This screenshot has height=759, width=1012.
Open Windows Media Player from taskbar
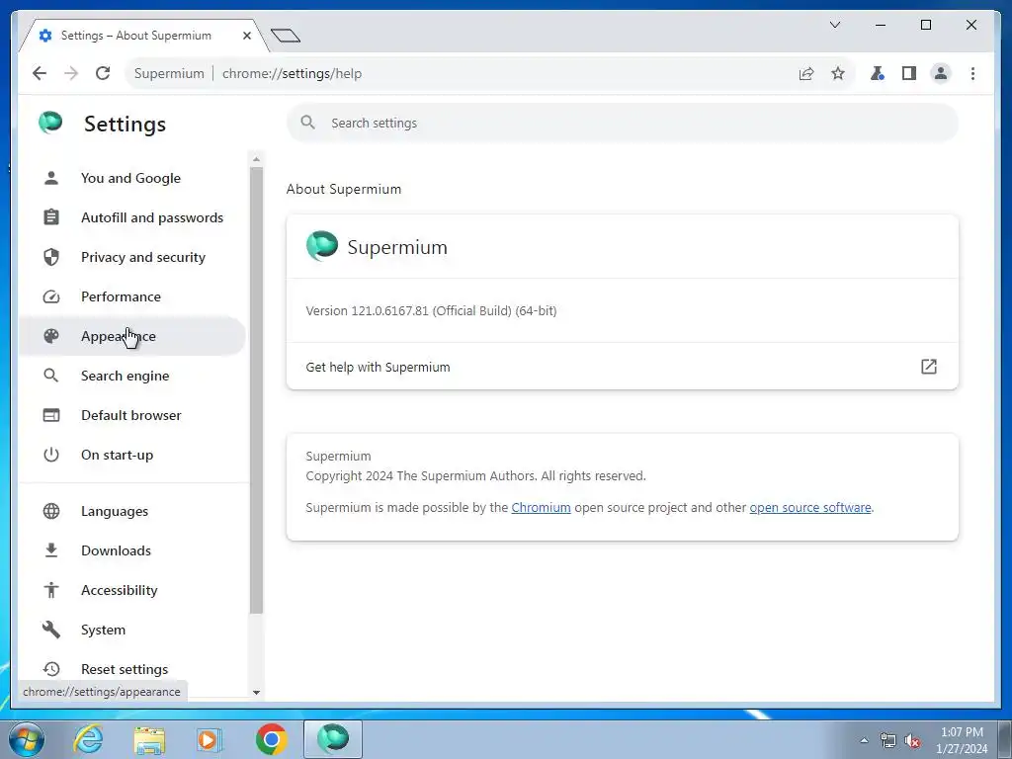pos(210,739)
